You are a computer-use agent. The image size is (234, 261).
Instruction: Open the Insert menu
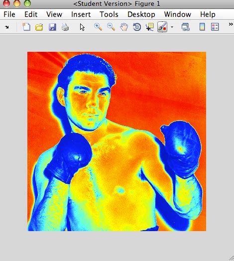81,14
